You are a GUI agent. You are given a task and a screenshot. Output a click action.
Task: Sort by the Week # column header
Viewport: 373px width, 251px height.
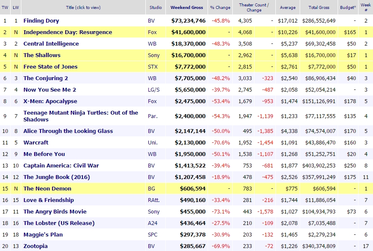(366, 7)
